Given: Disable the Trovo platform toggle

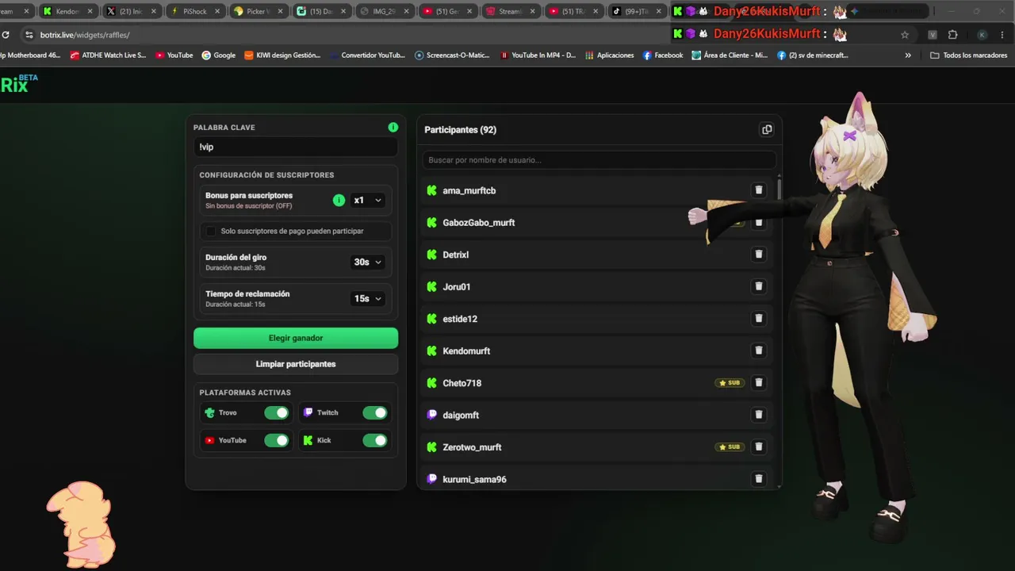Looking at the screenshot, I should (x=277, y=412).
